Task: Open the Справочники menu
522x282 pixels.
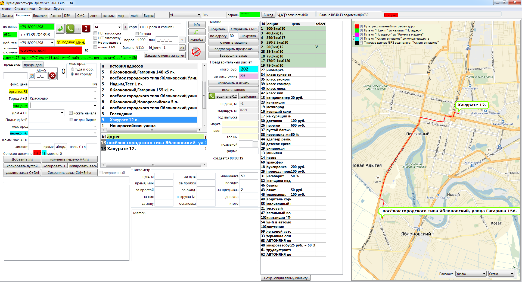Action: (x=24, y=9)
